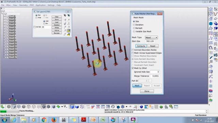Click the highlighted yellow arrow icon in Sel. geom
This screenshot has width=218, height=123.
[69, 31]
